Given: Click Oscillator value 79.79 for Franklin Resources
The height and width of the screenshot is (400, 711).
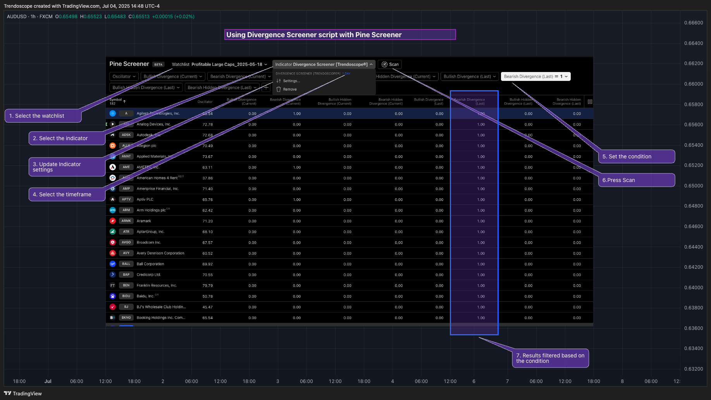Looking at the screenshot, I should pos(208,286).
